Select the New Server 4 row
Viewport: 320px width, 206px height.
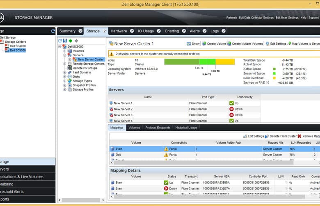(x=185, y=121)
